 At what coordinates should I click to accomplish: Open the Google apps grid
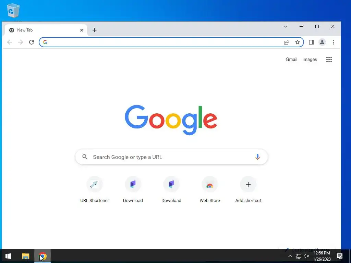point(329,60)
